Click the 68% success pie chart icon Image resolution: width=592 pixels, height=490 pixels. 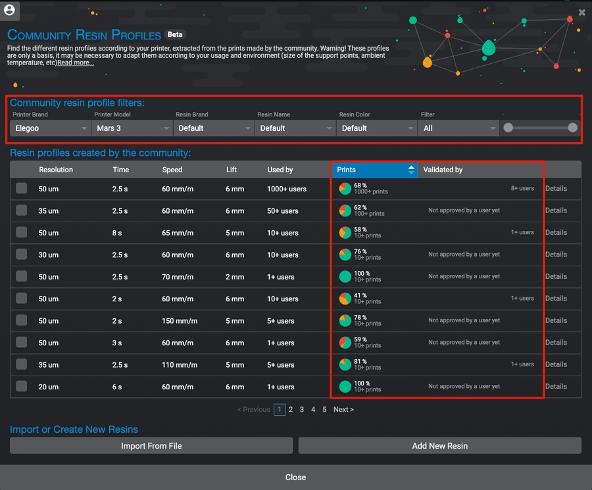[x=345, y=189]
